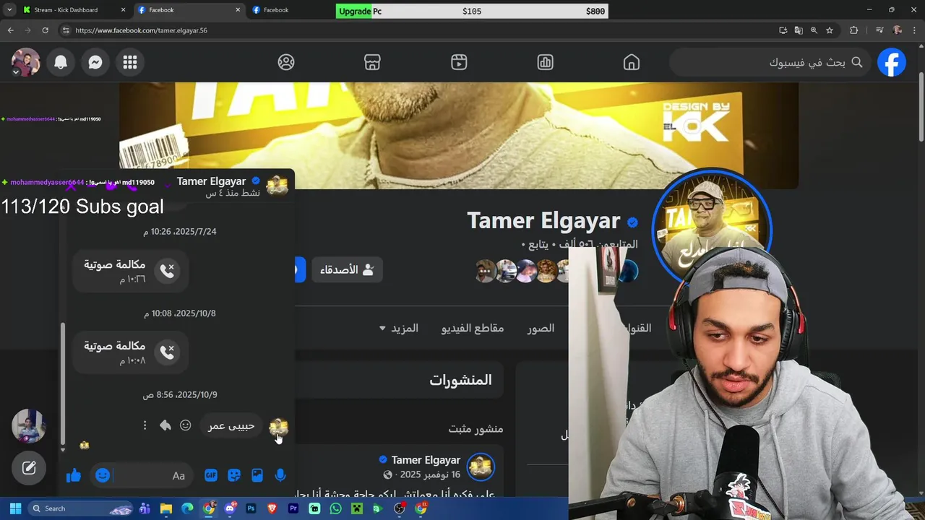
Task: Open File Explorer from taskbar
Action: pos(166,508)
